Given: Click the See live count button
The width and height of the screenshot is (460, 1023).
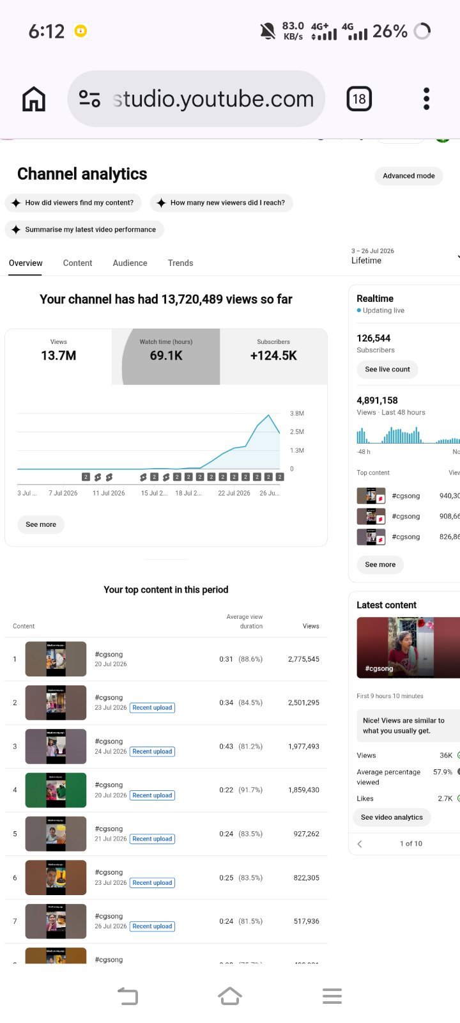Looking at the screenshot, I should pos(387,369).
